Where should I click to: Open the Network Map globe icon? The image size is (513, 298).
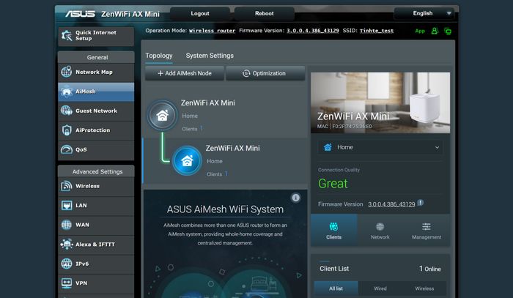(x=67, y=72)
